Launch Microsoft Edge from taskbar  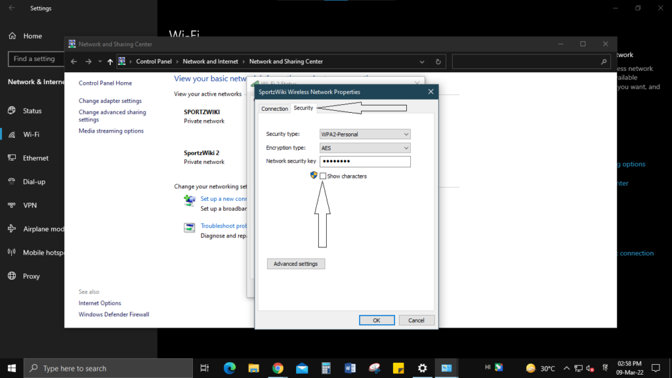[x=229, y=368]
